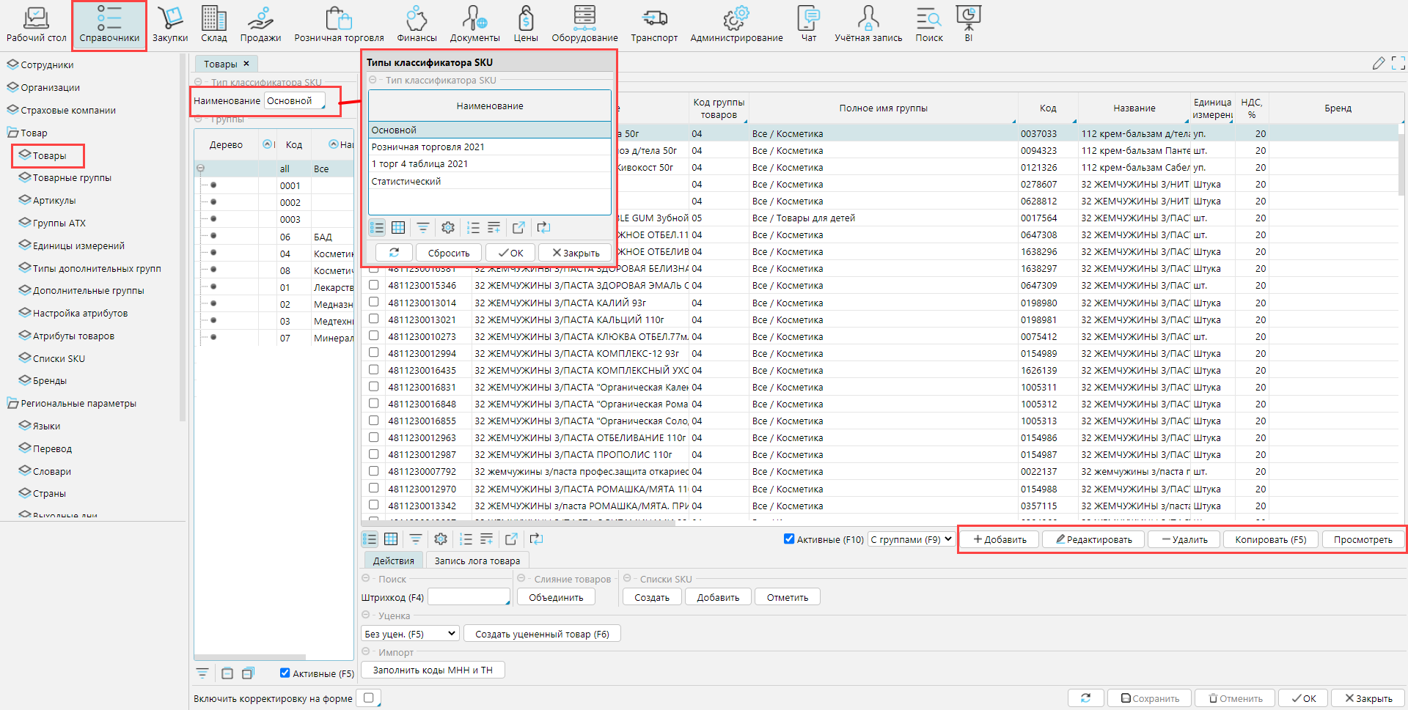Image resolution: width=1408 pixels, height=710 pixels.
Task: Click the Добавить button to add product
Action: [1000, 539]
